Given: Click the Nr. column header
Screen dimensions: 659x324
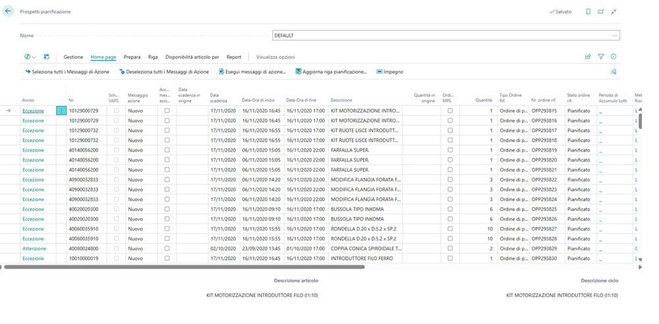Looking at the screenshot, I should [71, 101].
